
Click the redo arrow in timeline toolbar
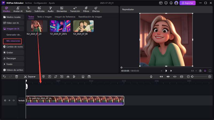pyautogui.click(x=10, y=77)
